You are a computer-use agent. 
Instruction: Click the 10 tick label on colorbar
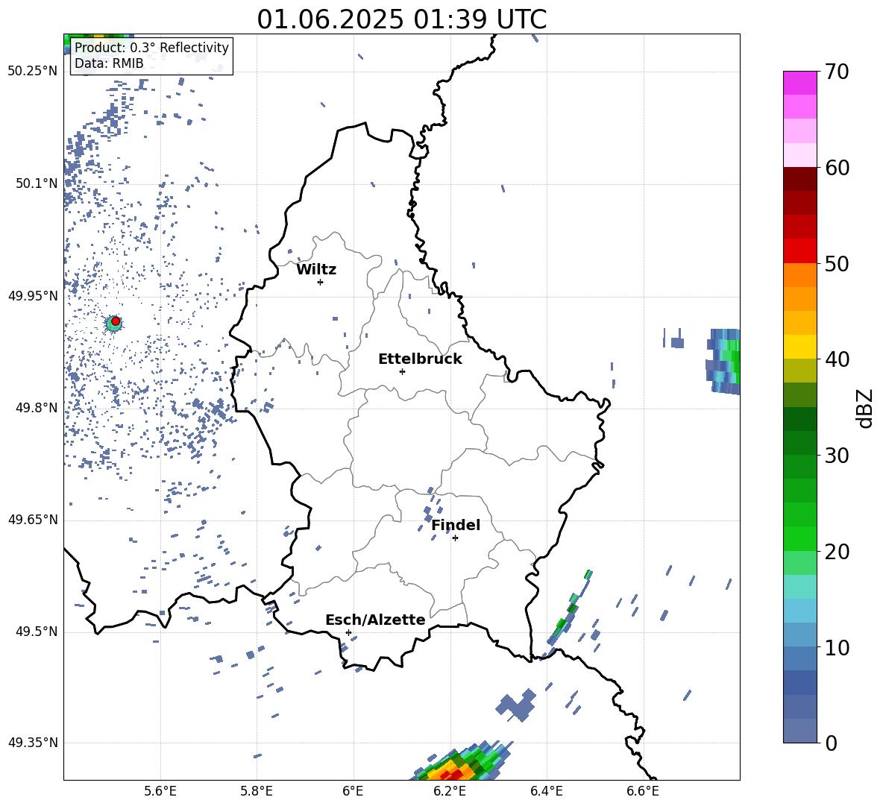[x=836, y=647]
